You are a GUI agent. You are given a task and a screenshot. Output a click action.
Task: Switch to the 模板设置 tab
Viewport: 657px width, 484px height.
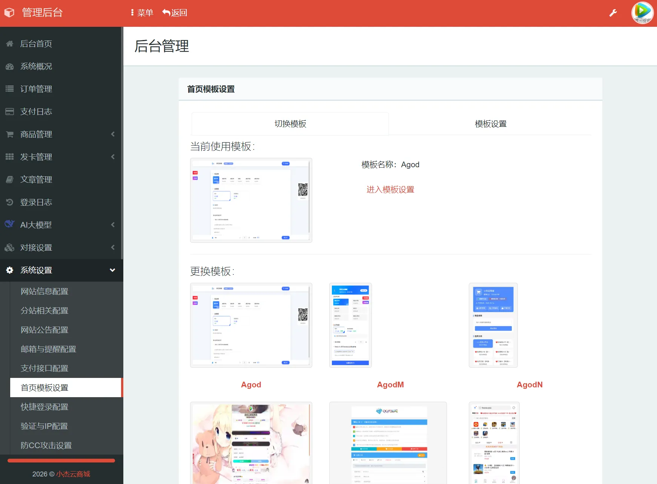click(490, 123)
